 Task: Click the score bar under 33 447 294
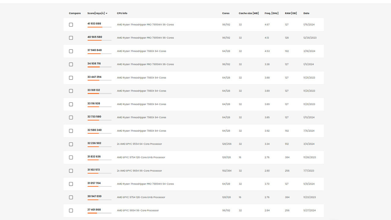click(x=99, y=80)
